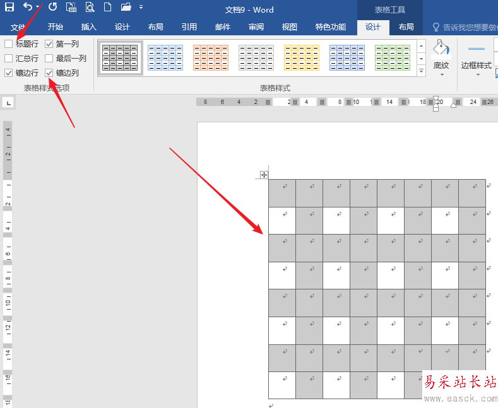Click the first cell of the table
Image resolution: width=498 pixels, height=408 pixels.
point(282,193)
